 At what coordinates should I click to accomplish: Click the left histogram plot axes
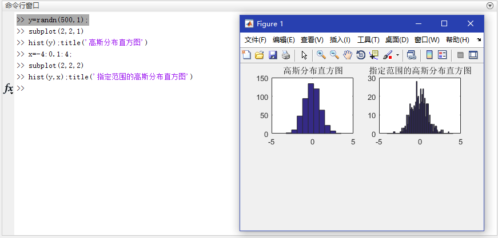[313, 106]
